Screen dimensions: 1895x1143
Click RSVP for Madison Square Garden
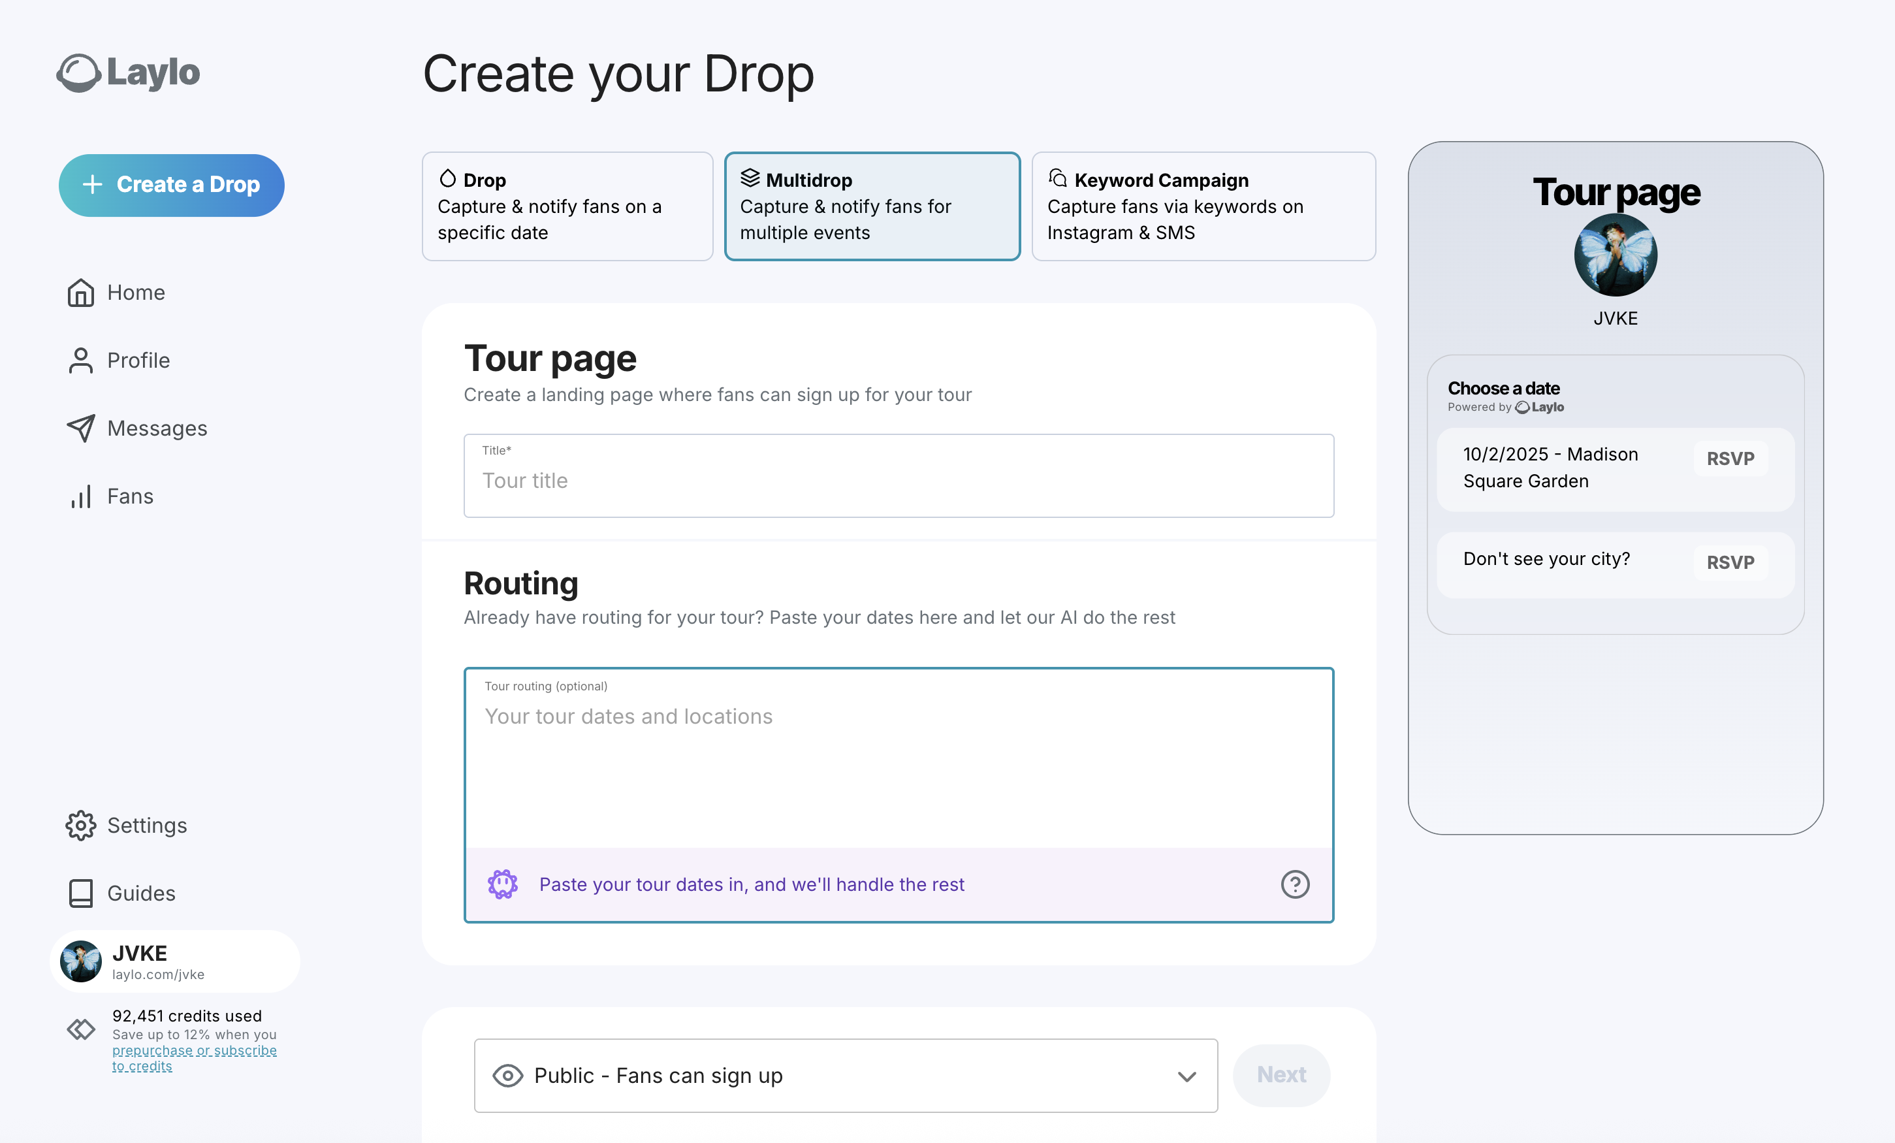[1730, 459]
